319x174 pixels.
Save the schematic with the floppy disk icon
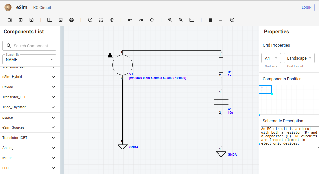pyautogui.click(x=31, y=20)
